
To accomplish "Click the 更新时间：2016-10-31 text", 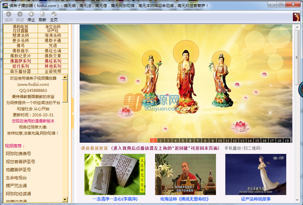I will click(33, 115).
